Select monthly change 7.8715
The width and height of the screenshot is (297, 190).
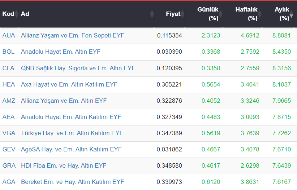tap(282, 117)
